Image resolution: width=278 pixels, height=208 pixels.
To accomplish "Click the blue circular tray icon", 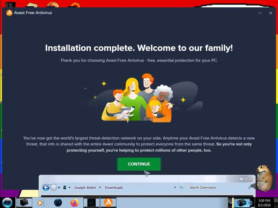I will (251, 203).
